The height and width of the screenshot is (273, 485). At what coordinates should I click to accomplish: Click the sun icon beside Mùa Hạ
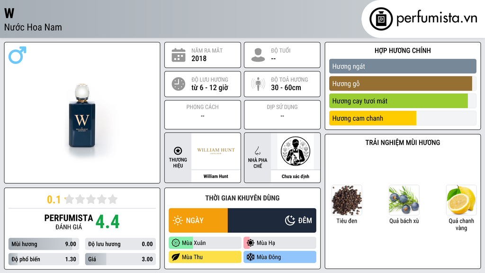[251, 243]
